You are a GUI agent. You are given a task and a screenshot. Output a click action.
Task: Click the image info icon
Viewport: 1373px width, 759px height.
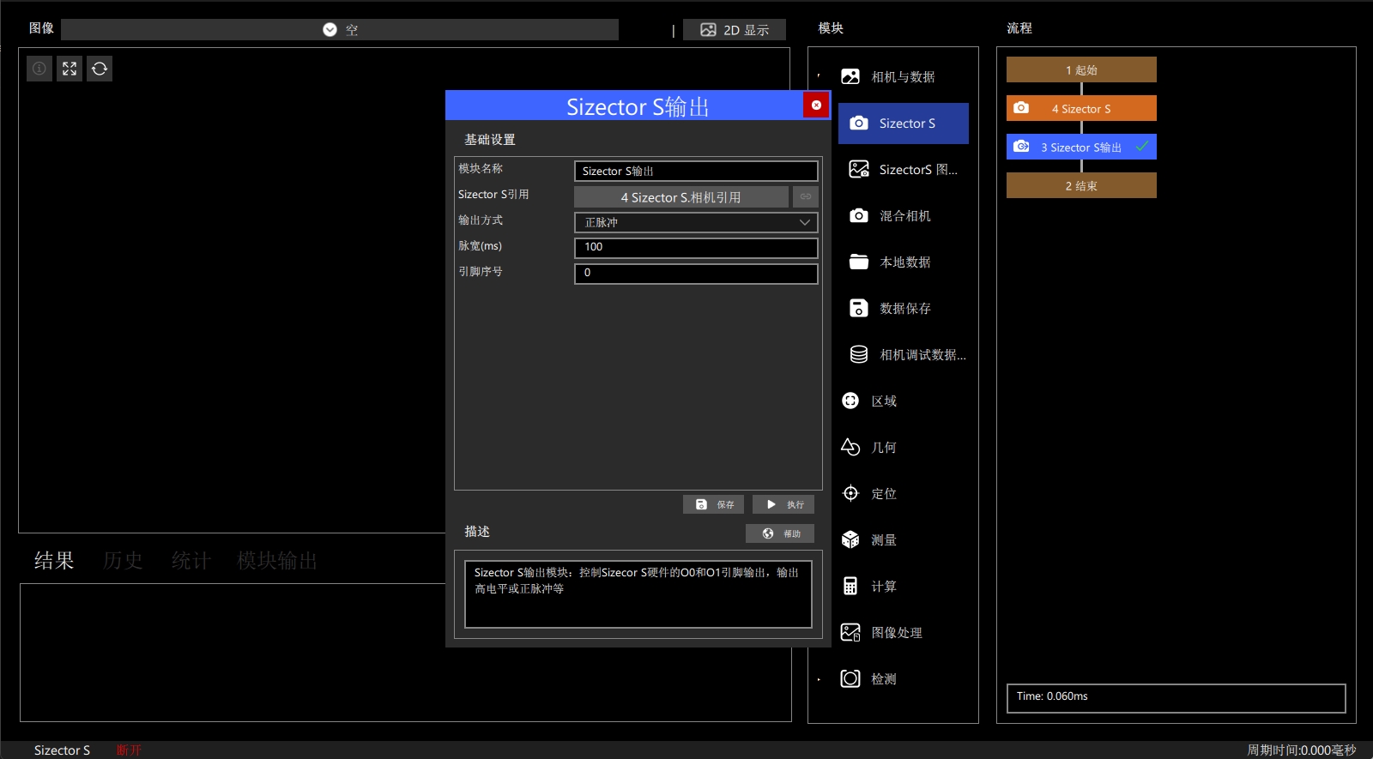[x=39, y=69]
